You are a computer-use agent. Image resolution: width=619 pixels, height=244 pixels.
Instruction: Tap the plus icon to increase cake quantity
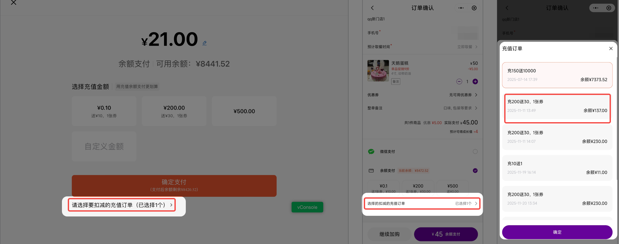click(475, 82)
